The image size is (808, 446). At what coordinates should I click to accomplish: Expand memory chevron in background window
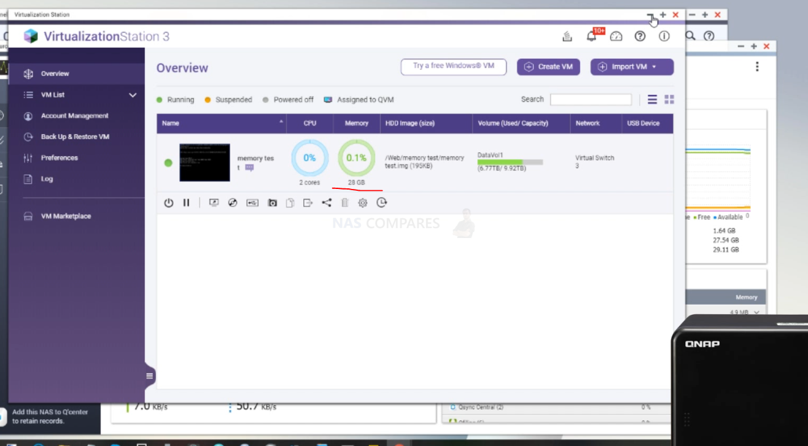(756, 312)
